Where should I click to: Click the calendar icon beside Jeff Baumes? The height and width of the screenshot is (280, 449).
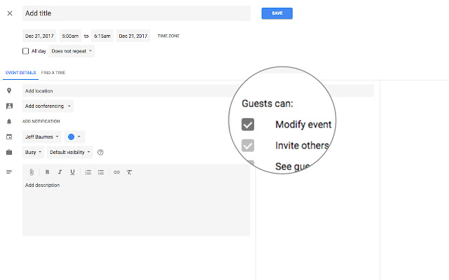click(x=9, y=137)
